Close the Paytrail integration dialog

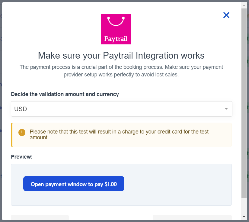(226, 15)
